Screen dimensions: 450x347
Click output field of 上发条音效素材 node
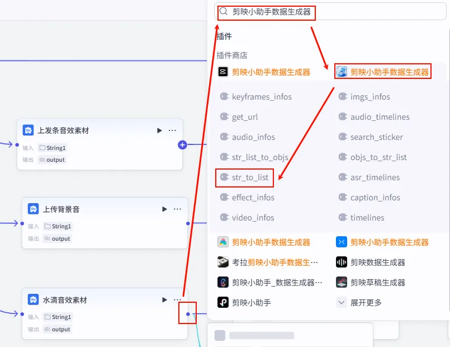tap(52, 160)
